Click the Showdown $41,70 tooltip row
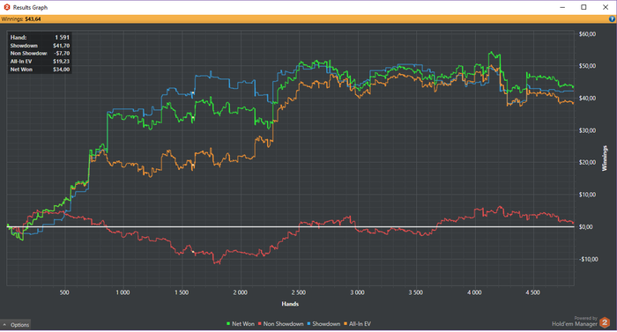 [x=40, y=46]
